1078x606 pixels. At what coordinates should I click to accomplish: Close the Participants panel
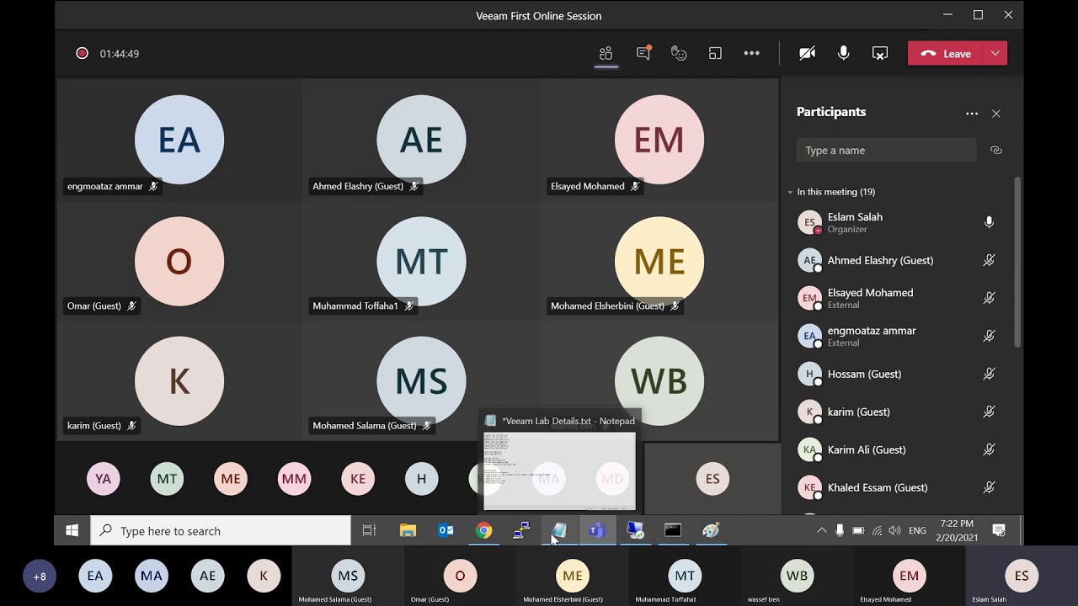996,114
